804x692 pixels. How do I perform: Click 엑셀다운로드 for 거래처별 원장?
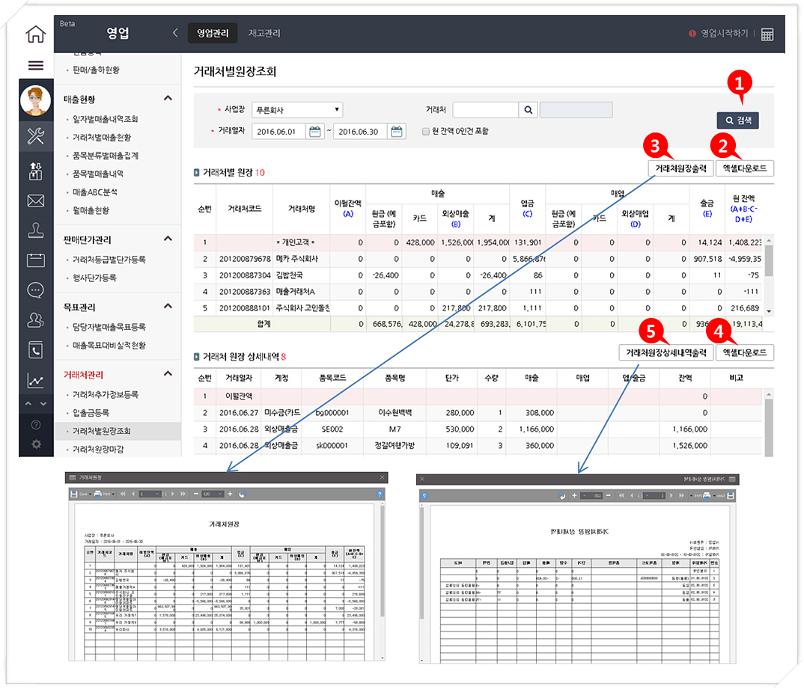click(x=745, y=168)
